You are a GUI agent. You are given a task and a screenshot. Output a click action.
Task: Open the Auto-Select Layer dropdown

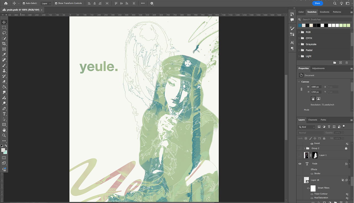click(46, 3)
